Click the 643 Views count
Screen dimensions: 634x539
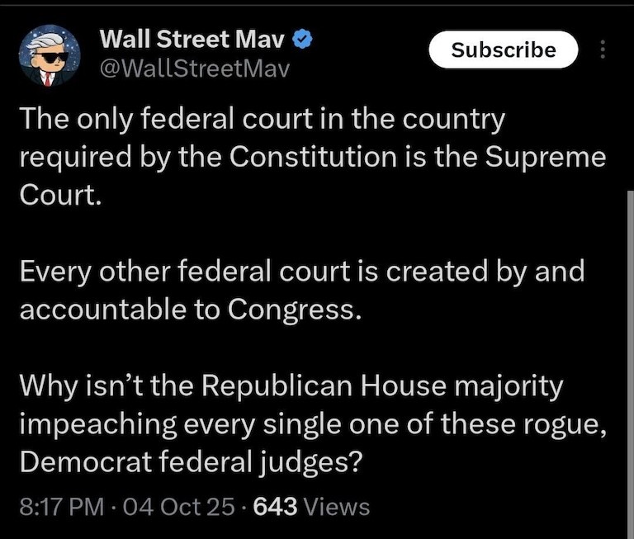tap(310, 505)
